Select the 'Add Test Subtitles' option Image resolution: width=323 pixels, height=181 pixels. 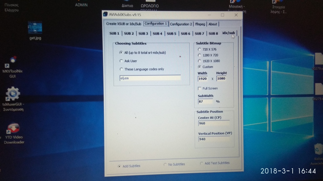tap(202, 163)
